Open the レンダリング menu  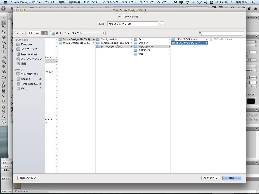[x=110, y=2]
